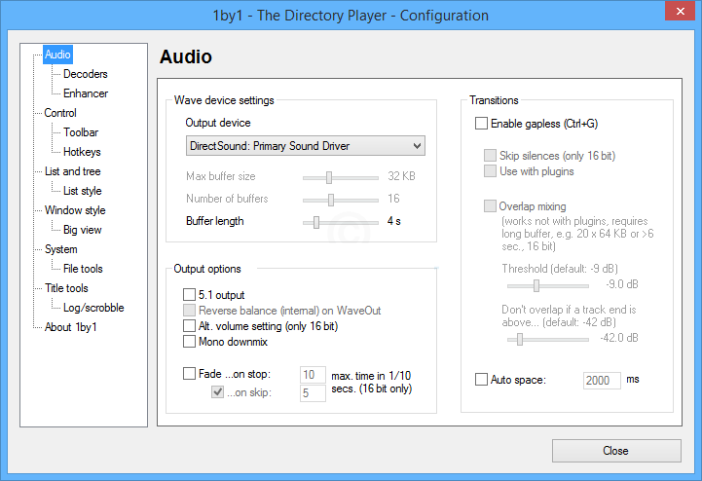Viewport: 702px width, 481px height.
Task: Open the Enhancer settings page
Action: tap(85, 93)
